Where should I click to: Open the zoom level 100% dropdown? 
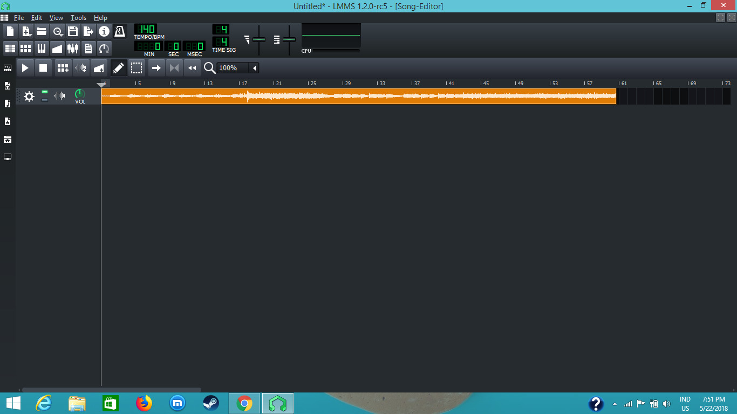[x=254, y=68]
